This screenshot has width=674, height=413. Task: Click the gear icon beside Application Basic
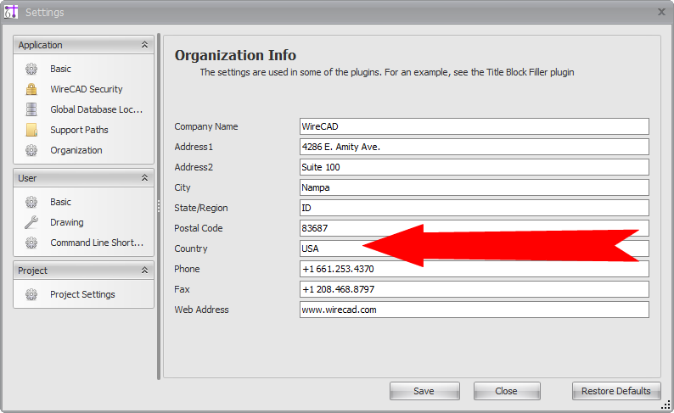click(x=31, y=69)
